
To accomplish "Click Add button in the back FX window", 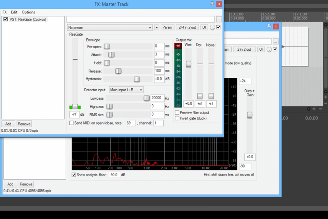I will (x=10, y=184).
